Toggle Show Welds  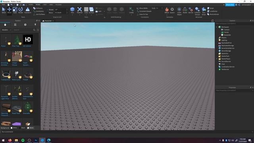point(142,8)
